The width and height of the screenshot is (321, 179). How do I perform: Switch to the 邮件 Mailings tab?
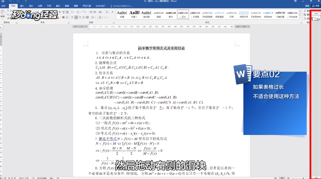click(x=58, y=6)
